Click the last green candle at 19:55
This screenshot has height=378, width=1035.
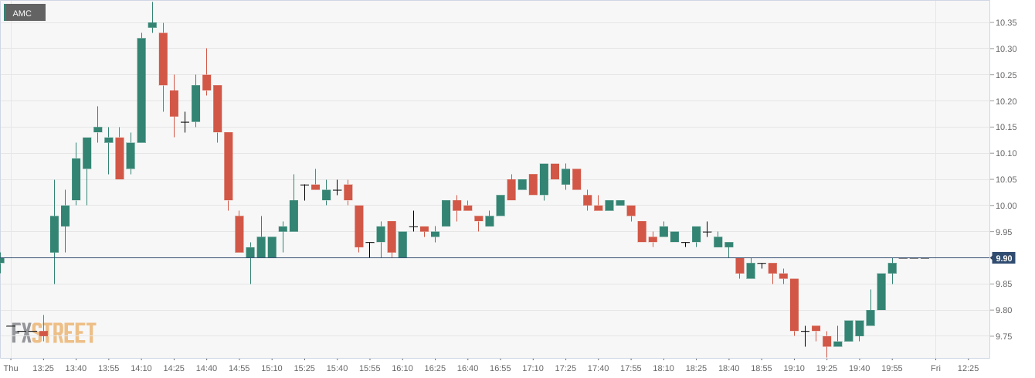tap(892, 267)
